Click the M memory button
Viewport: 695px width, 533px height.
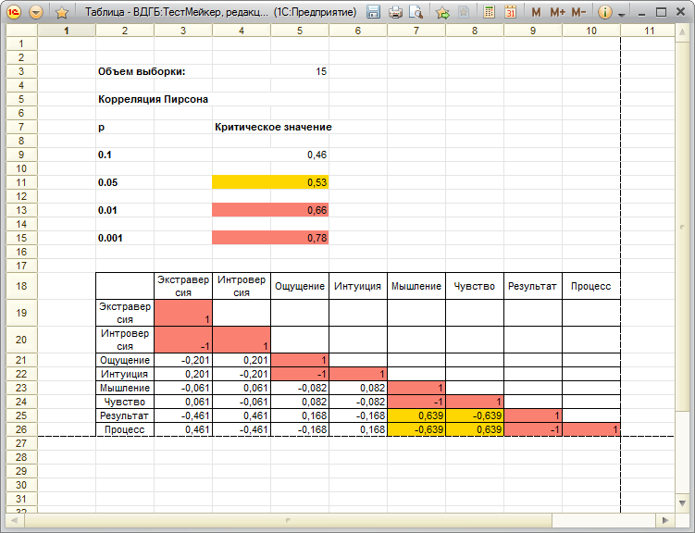click(x=536, y=12)
